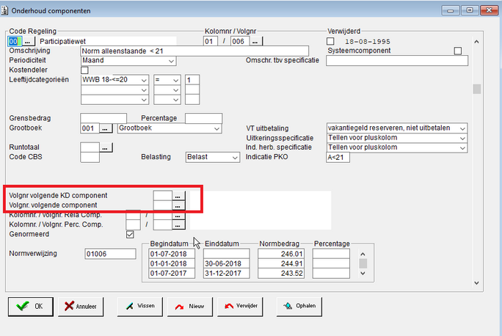Click Grootboek number field 001
Viewport: 502px width, 336px height.
tap(90, 128)
